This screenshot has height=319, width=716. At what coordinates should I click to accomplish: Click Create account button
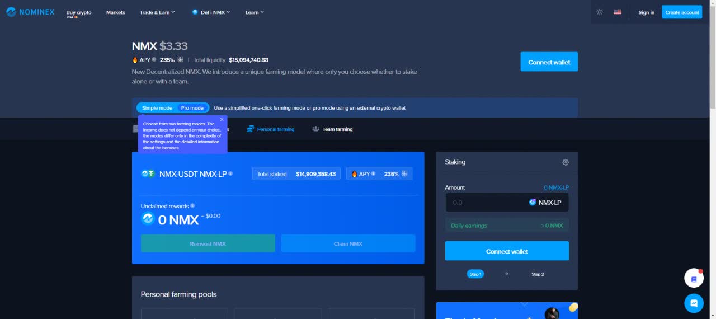pyautogui.click(x=682, y=12)
